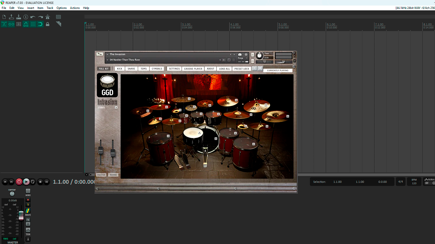The width and height of the screenshot is (435, 244).
Task: Toggle auto-crossfade icon in the toolbar
Action: coord(4,24)
